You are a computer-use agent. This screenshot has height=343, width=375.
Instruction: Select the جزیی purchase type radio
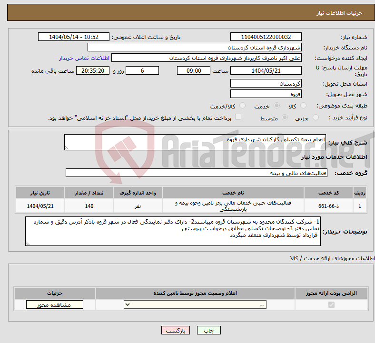click(x=316, y=118)
